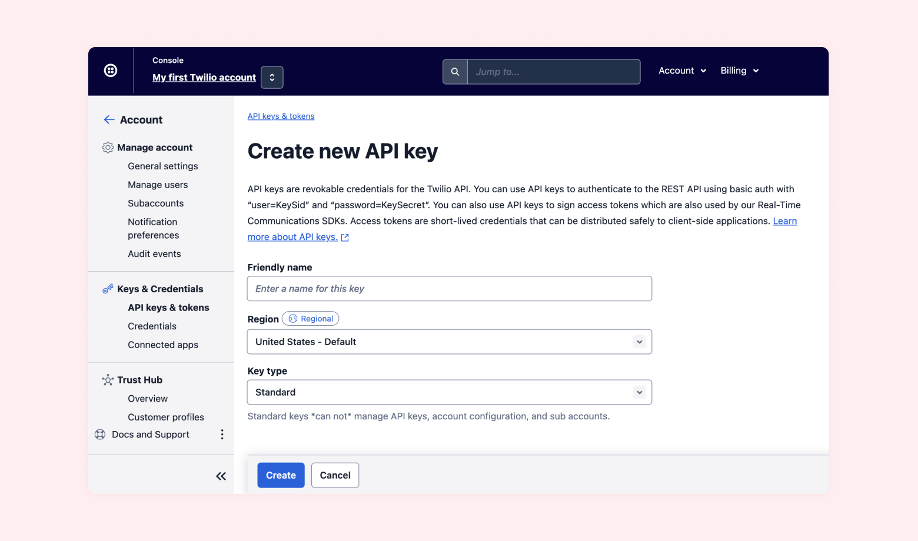918x541 pixels.
Task: Collapse the sidebar with double chevron
Action: [221, 476]
